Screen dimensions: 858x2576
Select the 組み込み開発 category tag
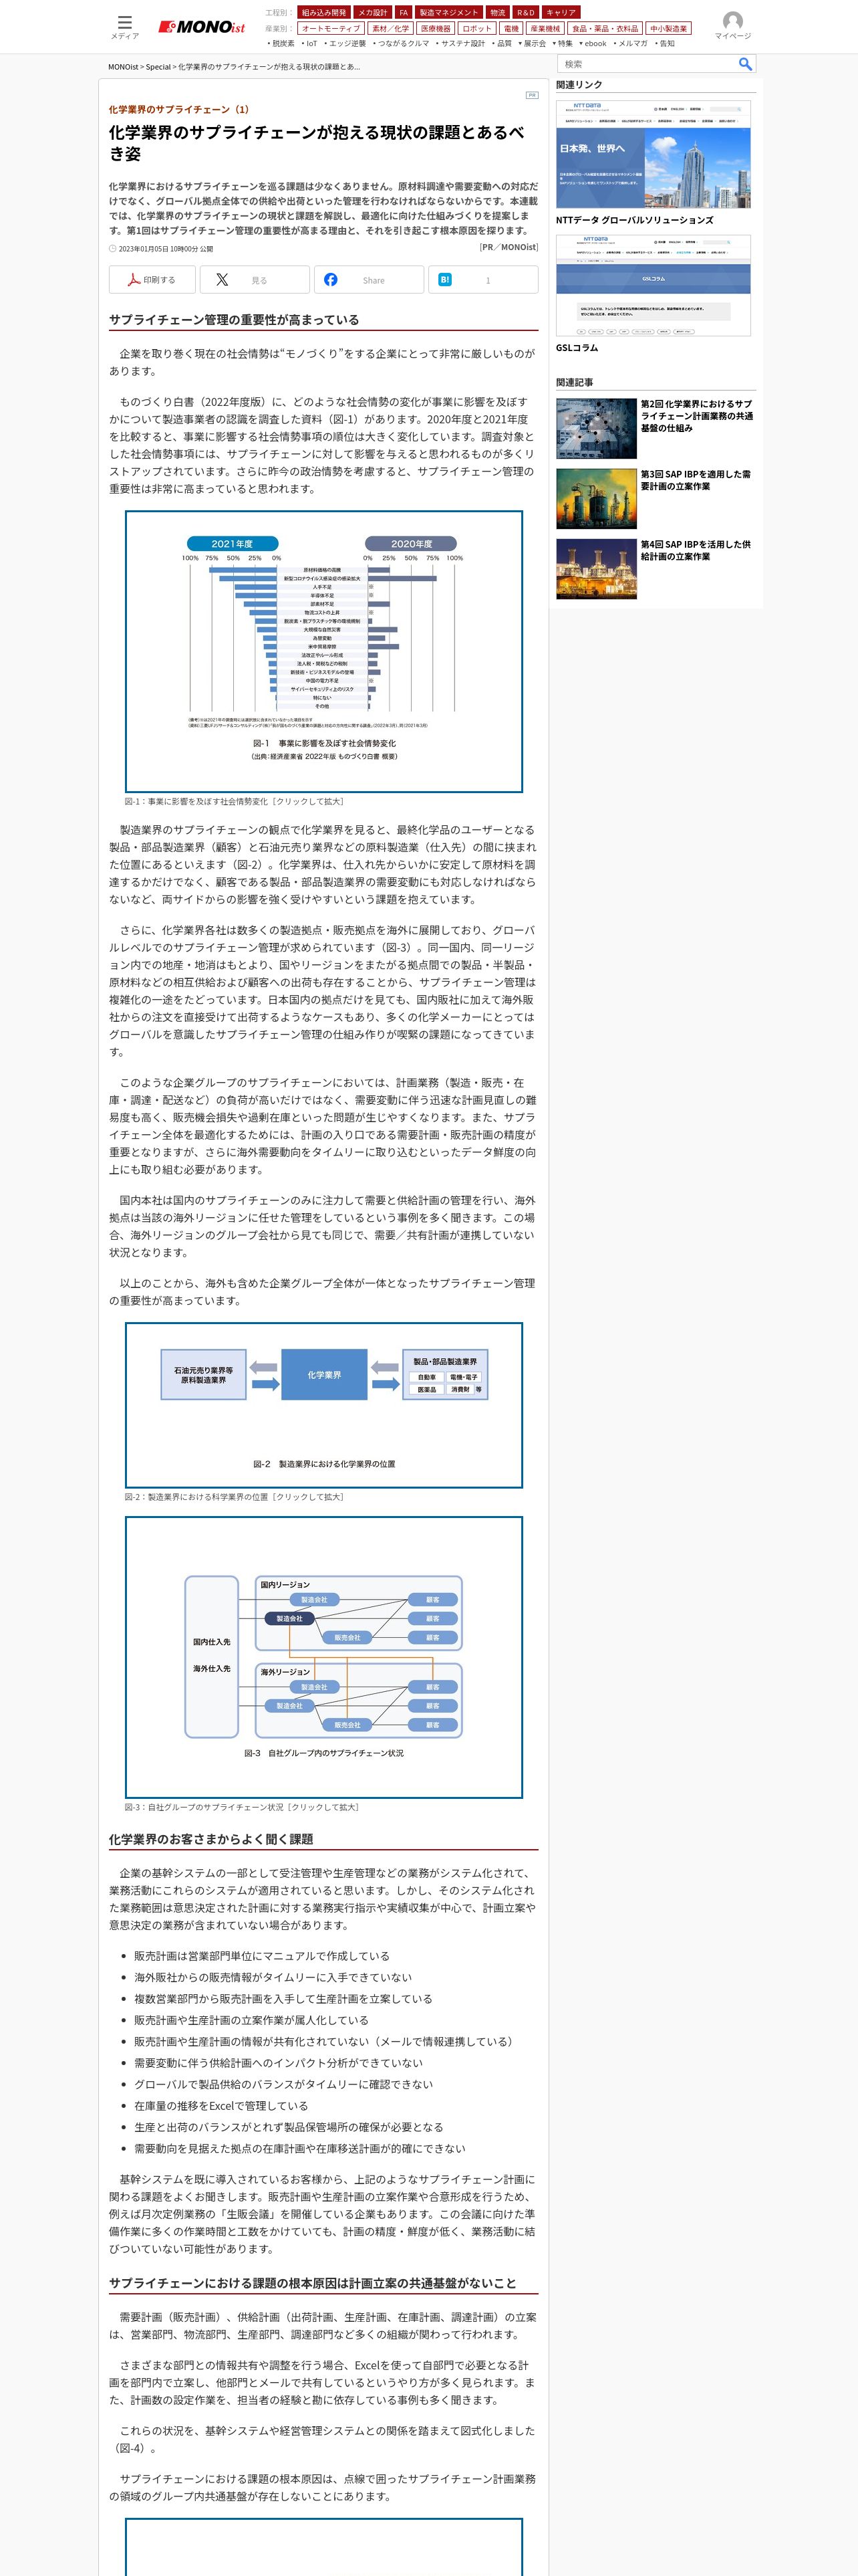[x=323, y=12]
